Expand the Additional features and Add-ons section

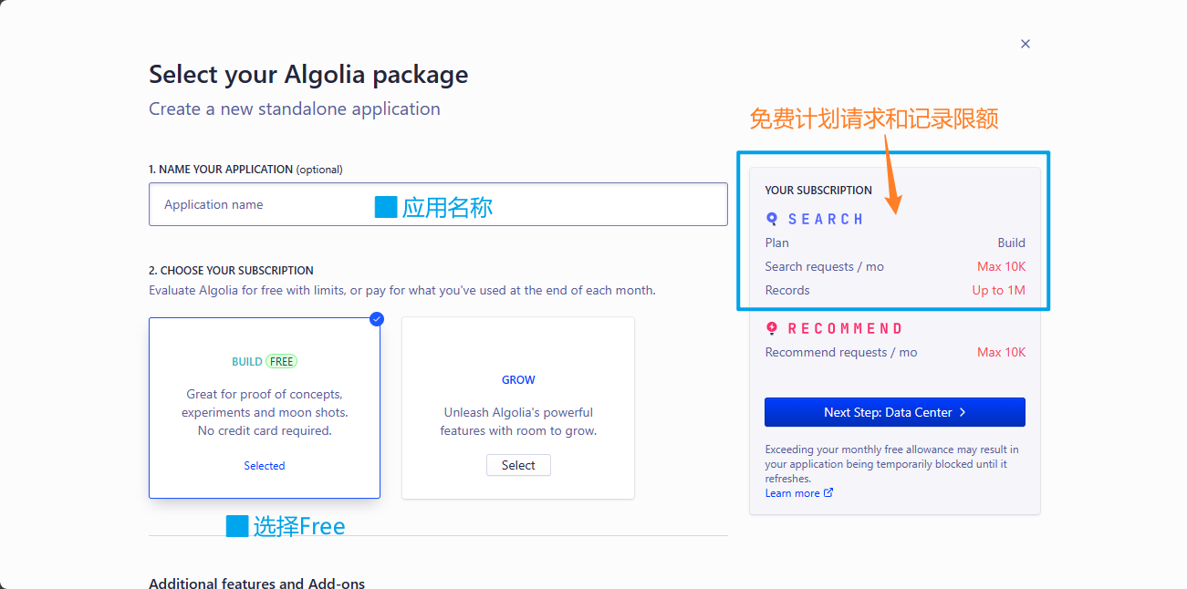coord(256,583)
